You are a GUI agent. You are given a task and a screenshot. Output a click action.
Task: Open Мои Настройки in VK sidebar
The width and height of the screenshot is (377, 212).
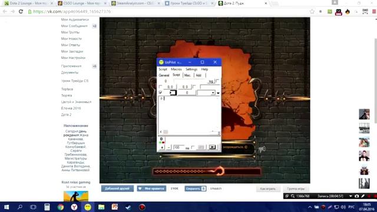tap(73, 58)
